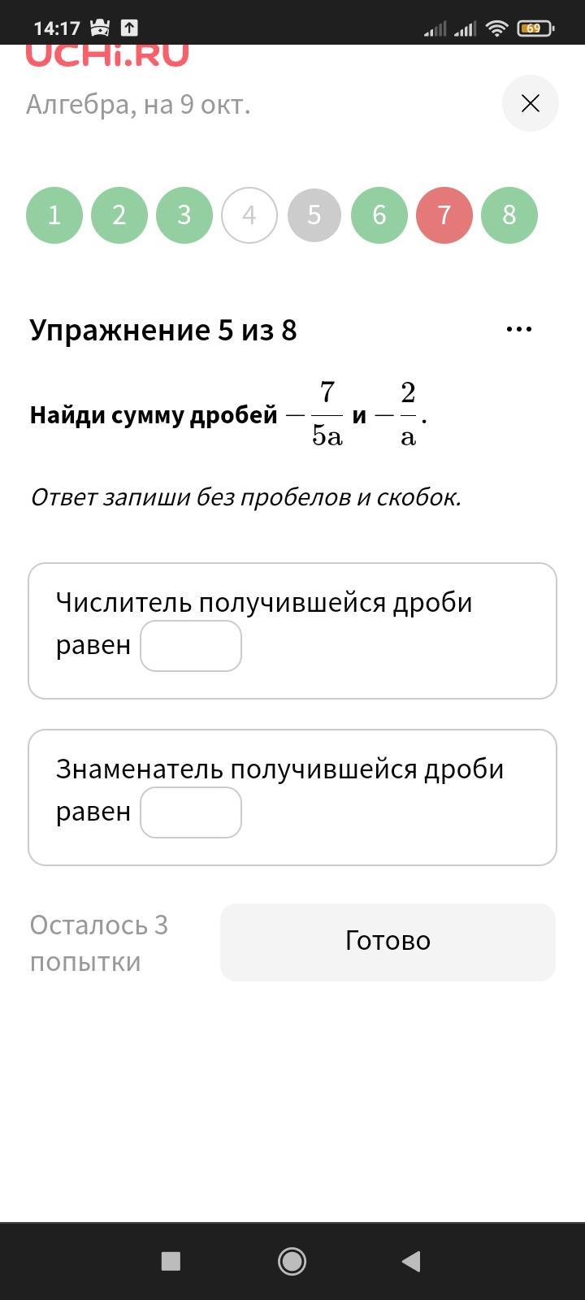Go to exercise 2 circle
Screen dimensions: 585x1300
tap(119, 215)
